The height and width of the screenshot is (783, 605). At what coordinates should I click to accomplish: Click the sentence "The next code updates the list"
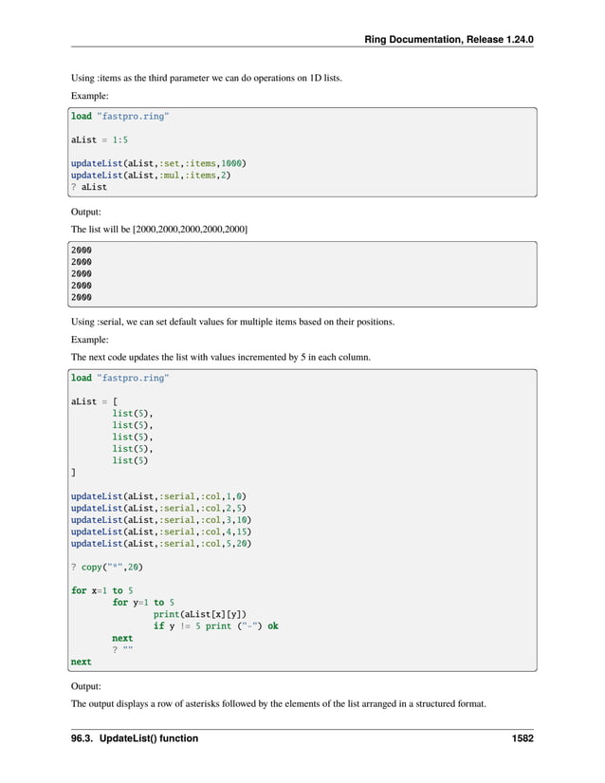[220, 357]
